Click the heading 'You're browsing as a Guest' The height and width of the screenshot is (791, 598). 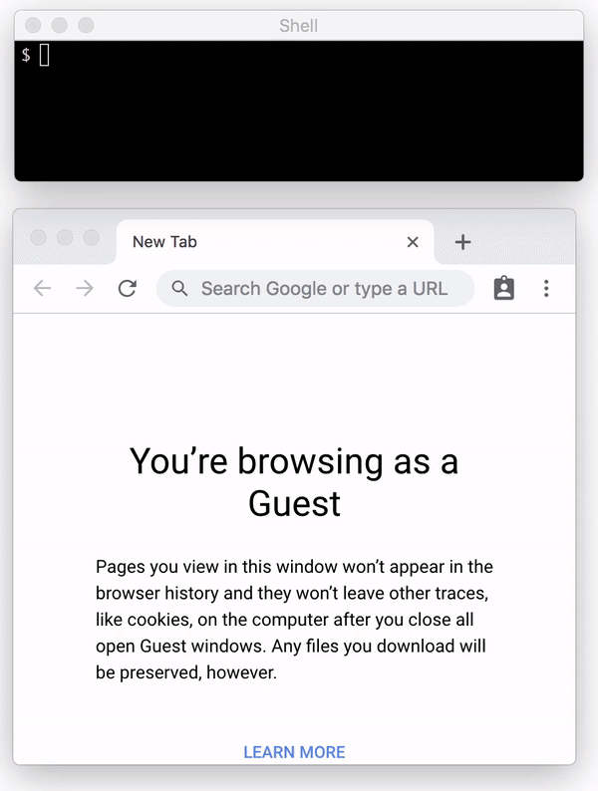pyautogui.click(x=294, y=482)
